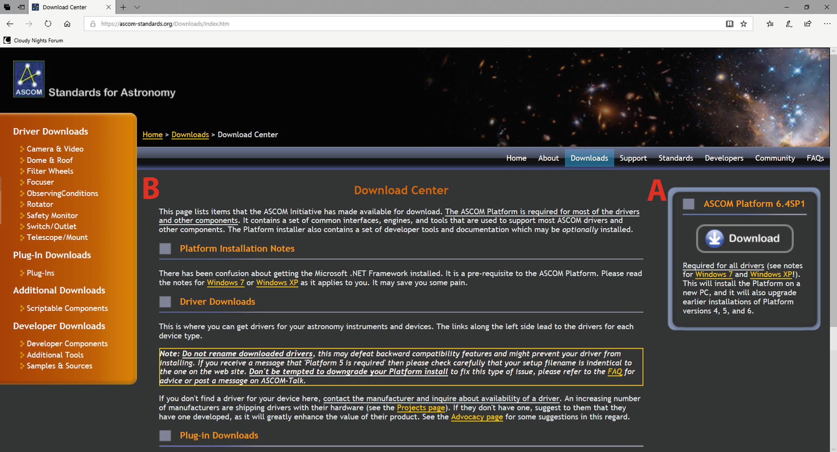Open ObservingConditions drivers link
The width and height of the screenshot is (837, 452).
[x=62, y=193]
